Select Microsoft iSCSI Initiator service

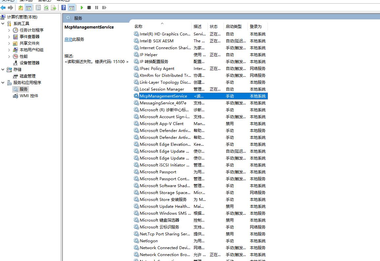[x=201, y=165]
